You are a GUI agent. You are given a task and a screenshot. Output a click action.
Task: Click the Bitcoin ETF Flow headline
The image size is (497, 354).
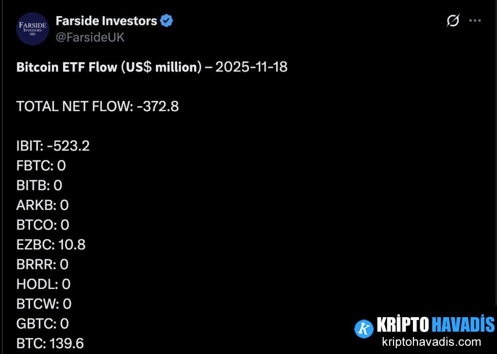point(152,67)
